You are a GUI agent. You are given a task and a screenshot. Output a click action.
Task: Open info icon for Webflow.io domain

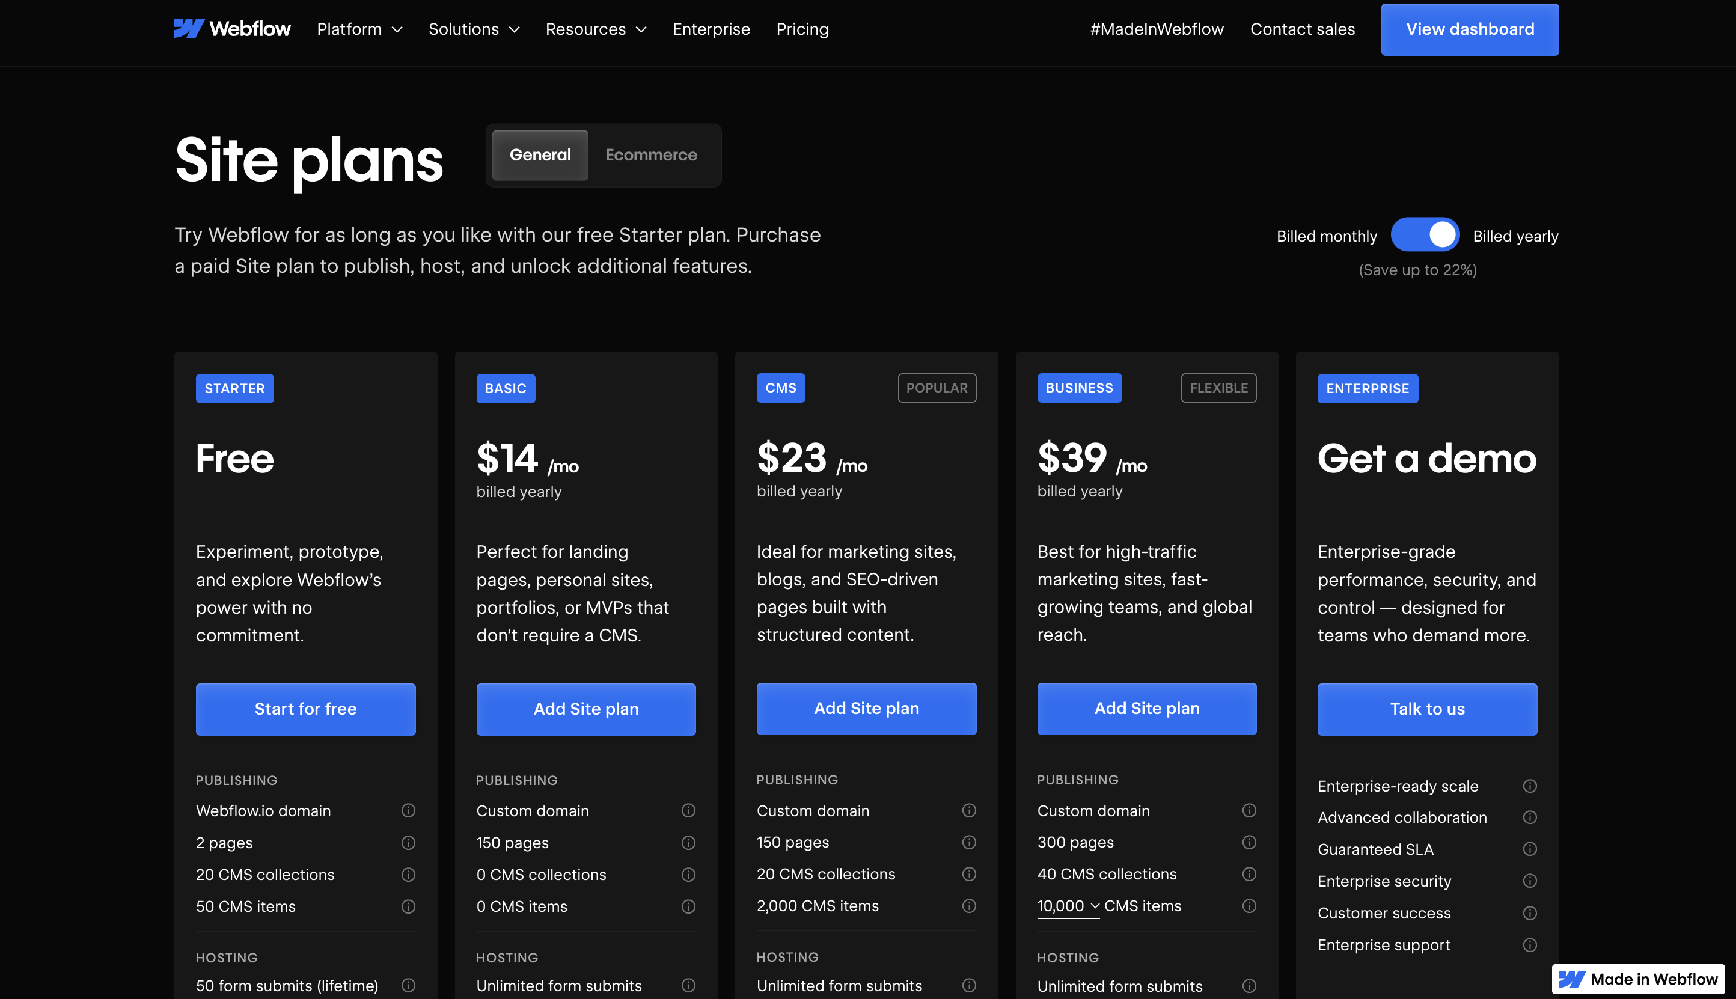pos(408,810)
